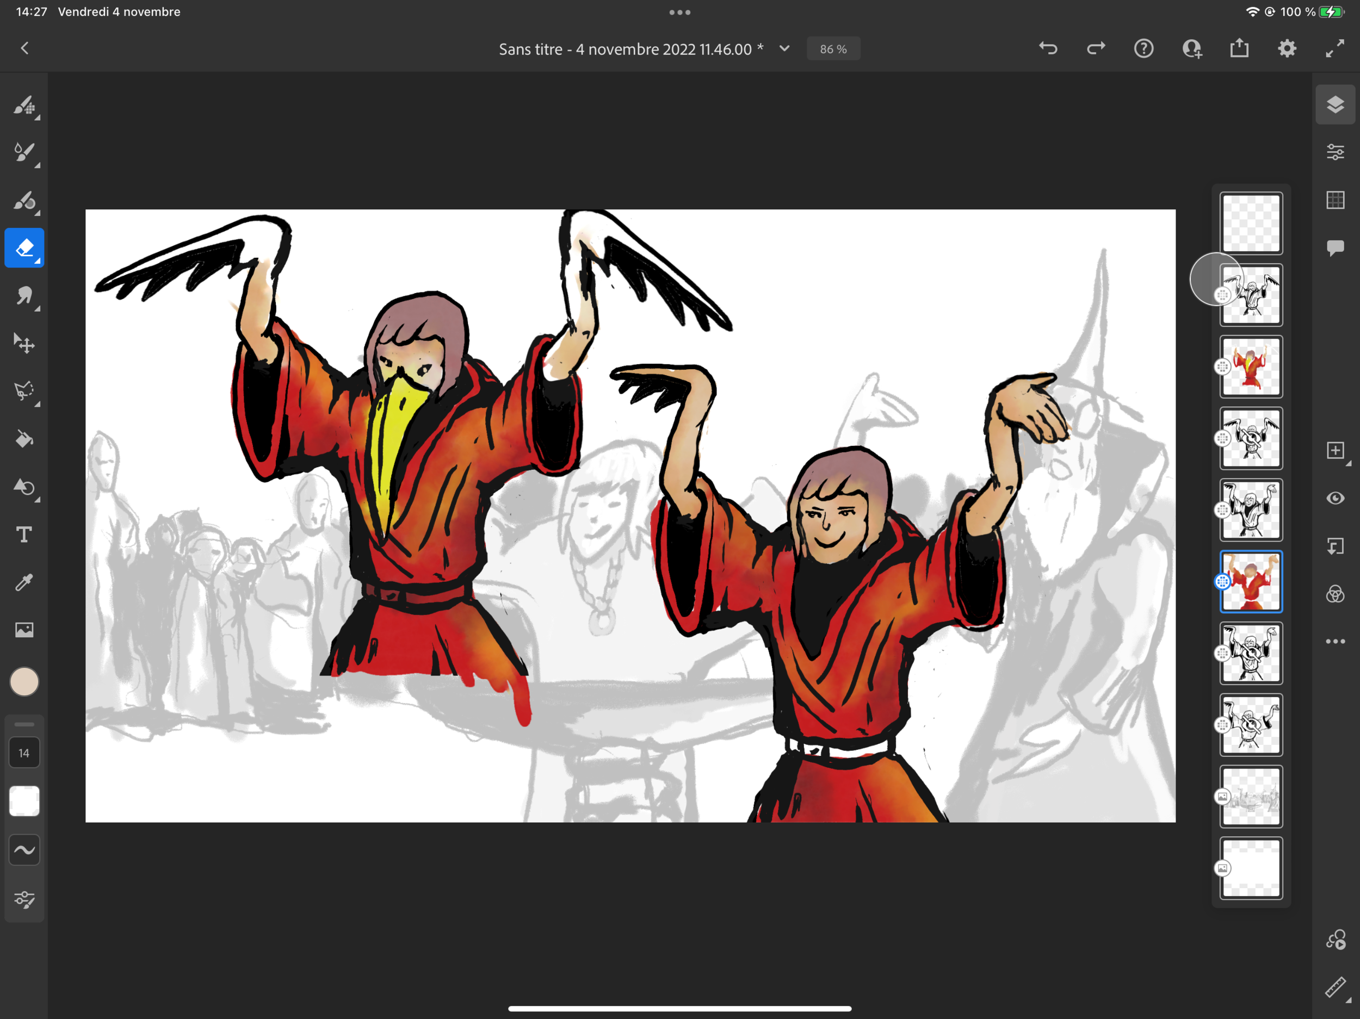This screenshot has width=1360, height=1019.
Task: Select the move transform tool
Action: click(x=24, y=344)
